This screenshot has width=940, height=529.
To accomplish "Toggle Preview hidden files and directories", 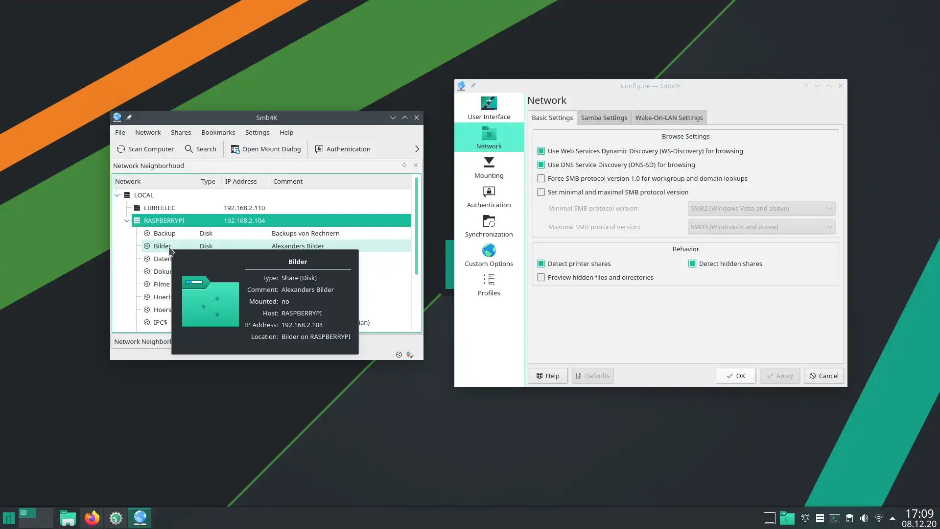I will tap(541, 277).
